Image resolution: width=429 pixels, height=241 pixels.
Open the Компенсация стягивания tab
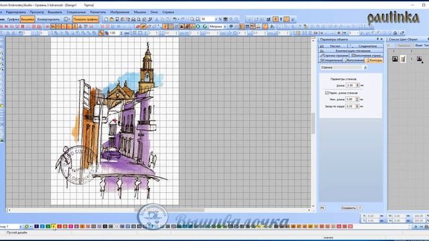[x=351, y=51]
